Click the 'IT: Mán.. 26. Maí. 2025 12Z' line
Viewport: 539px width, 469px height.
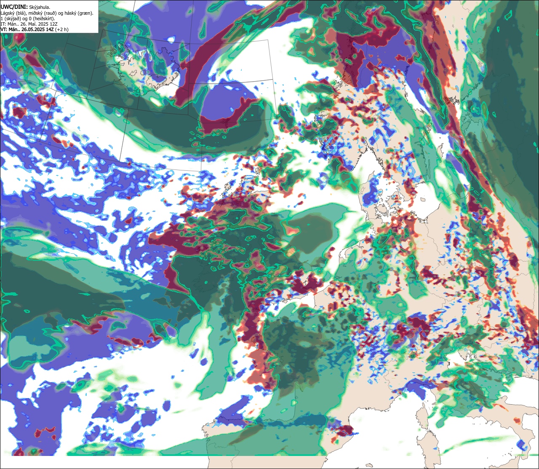(28, 25)
